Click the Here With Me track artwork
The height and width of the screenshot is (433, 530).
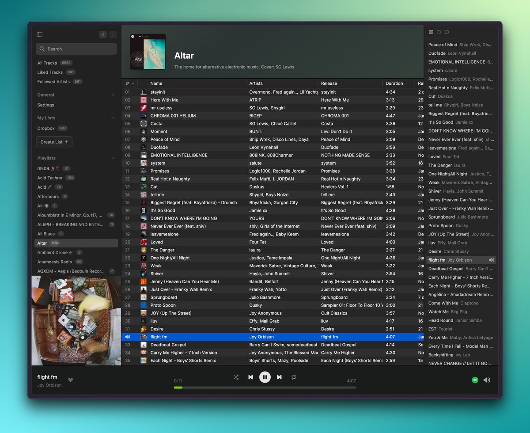144,100
